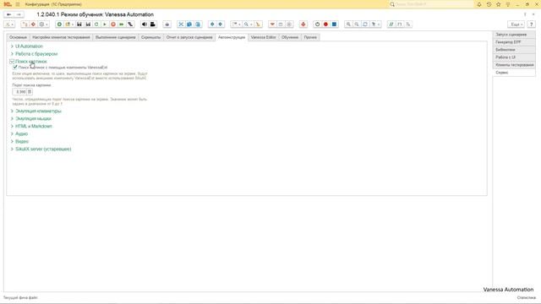This screenshot has width=541, height=304.
Task: Switch to Отчет о запуске сценариев tab
Action: (189, 37)
